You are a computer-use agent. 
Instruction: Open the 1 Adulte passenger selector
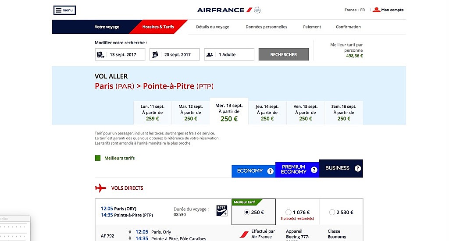point(229,54)
